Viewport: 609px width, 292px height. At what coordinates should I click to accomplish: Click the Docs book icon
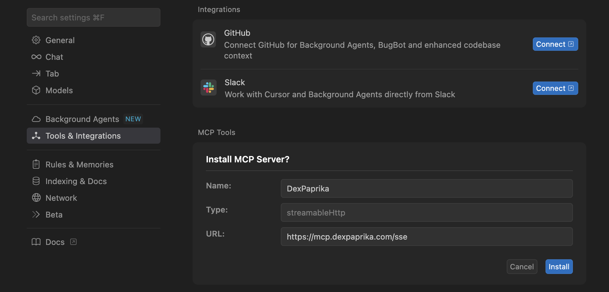pyautogui.click(x=36, y=242)
